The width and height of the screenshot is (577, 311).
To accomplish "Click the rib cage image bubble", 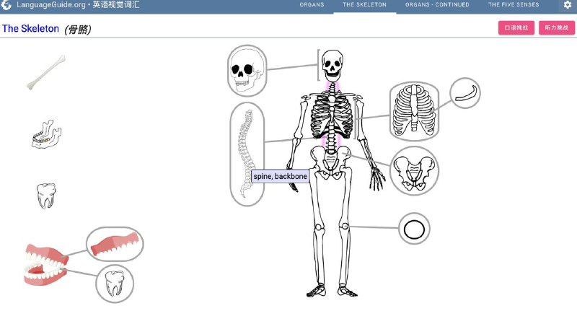I will [x=413, y=110].
